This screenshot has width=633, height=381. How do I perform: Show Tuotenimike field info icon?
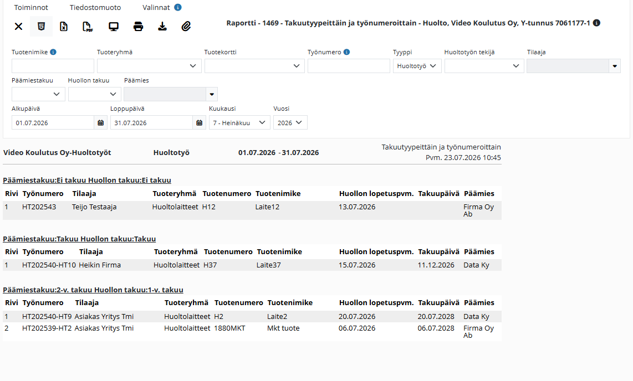pyautogui.click(x=53, y=52)
